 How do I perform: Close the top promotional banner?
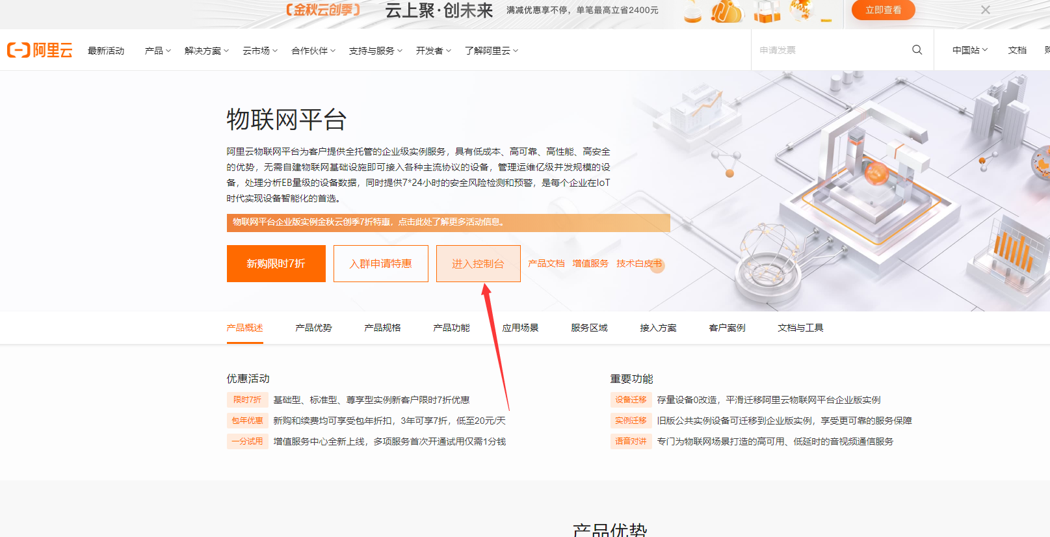pos(986,10)
